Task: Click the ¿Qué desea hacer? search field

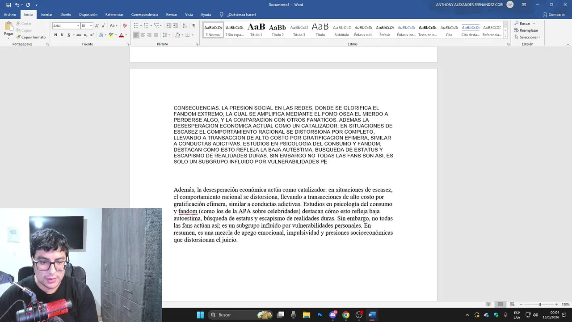Action: click(x=241, y=14)
